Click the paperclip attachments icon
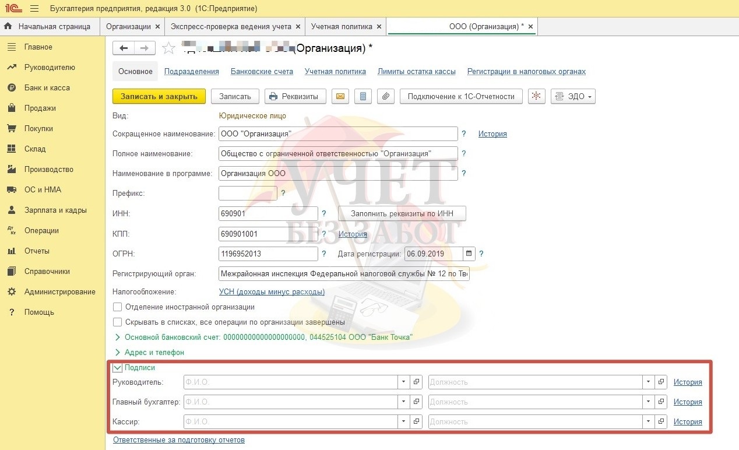Screen dimensions: 739x450 coord(385,97)
